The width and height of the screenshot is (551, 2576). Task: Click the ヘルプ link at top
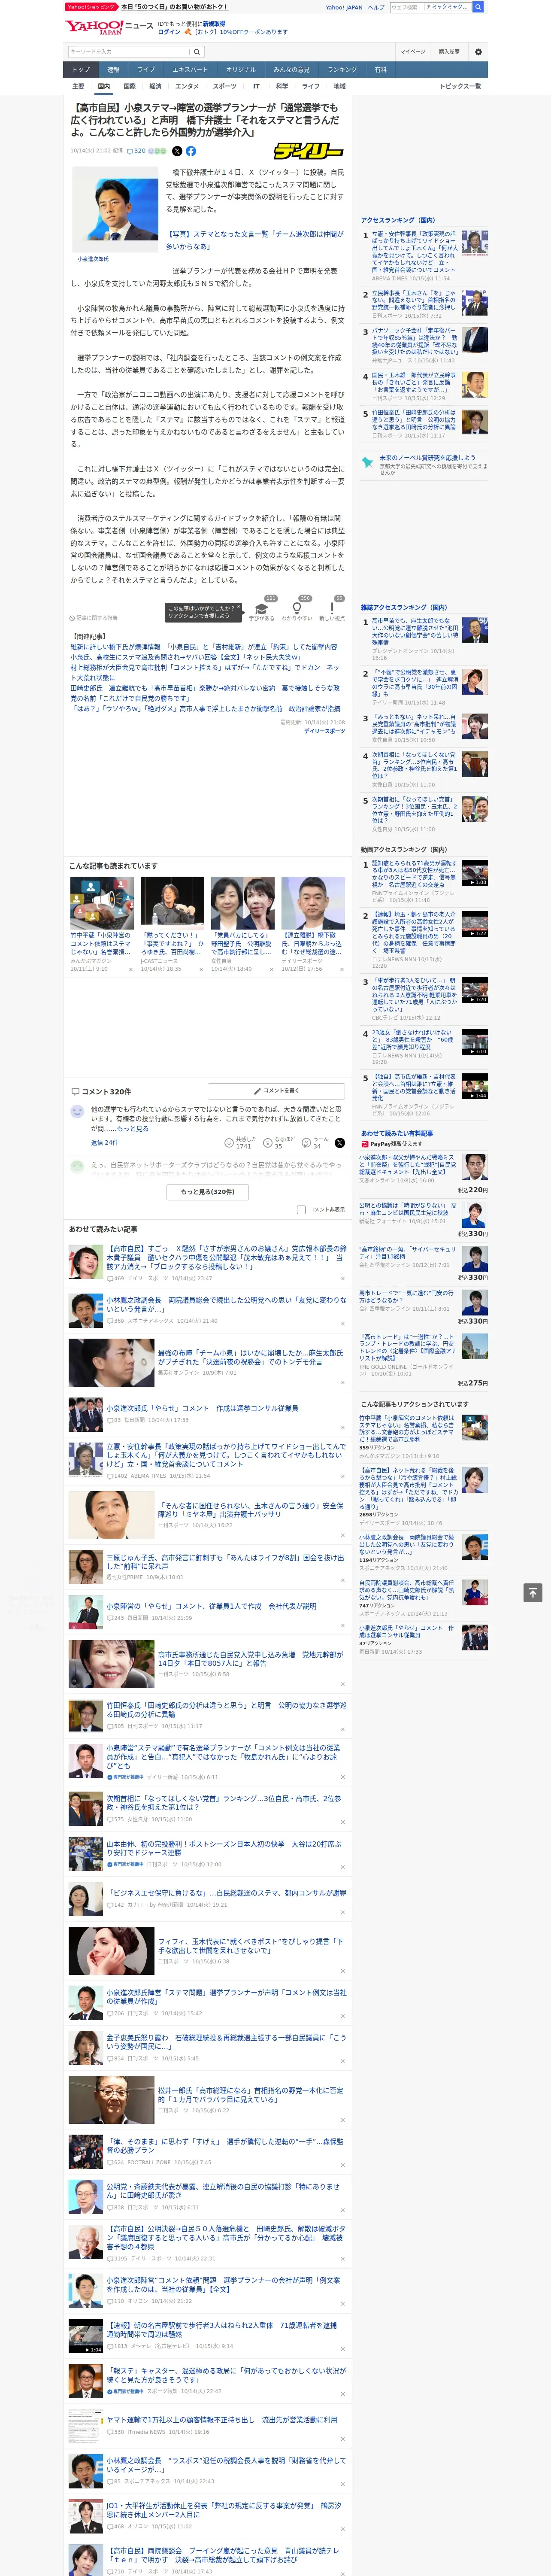point(376,7)
